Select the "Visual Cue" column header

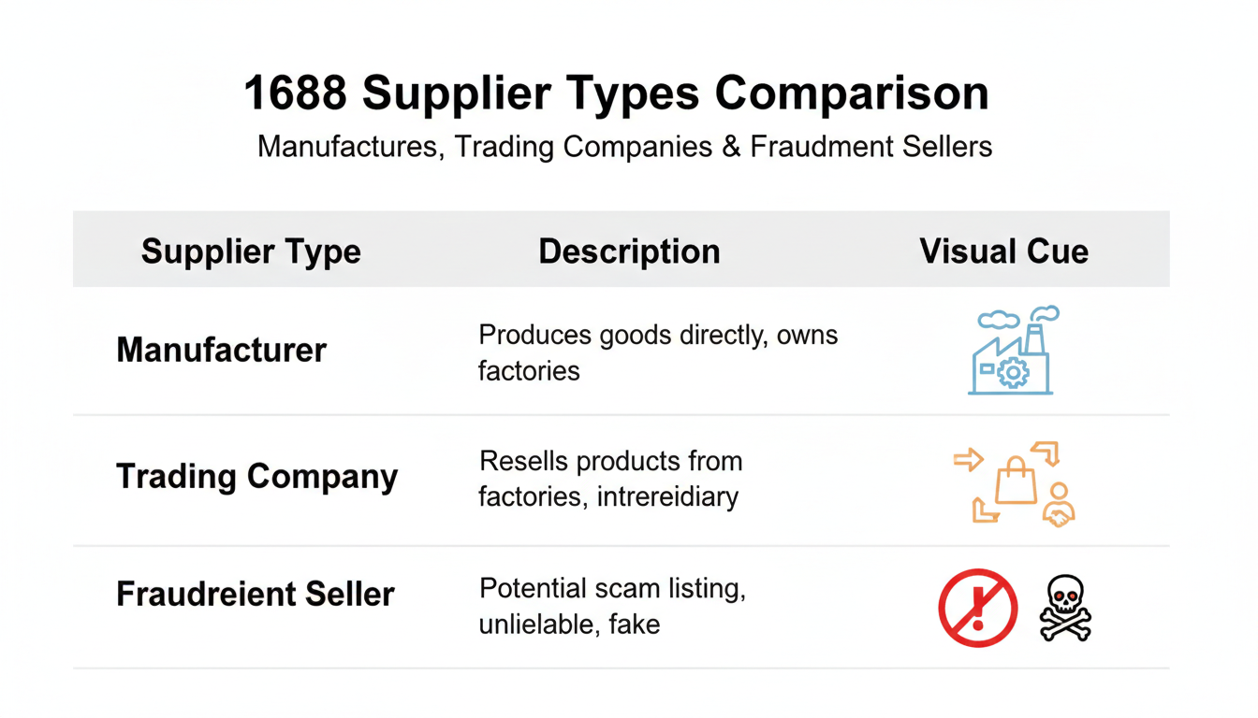1003,251
